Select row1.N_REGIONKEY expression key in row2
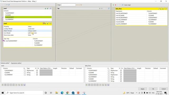This screenshot has height=95, width=169. pos(11,41)
